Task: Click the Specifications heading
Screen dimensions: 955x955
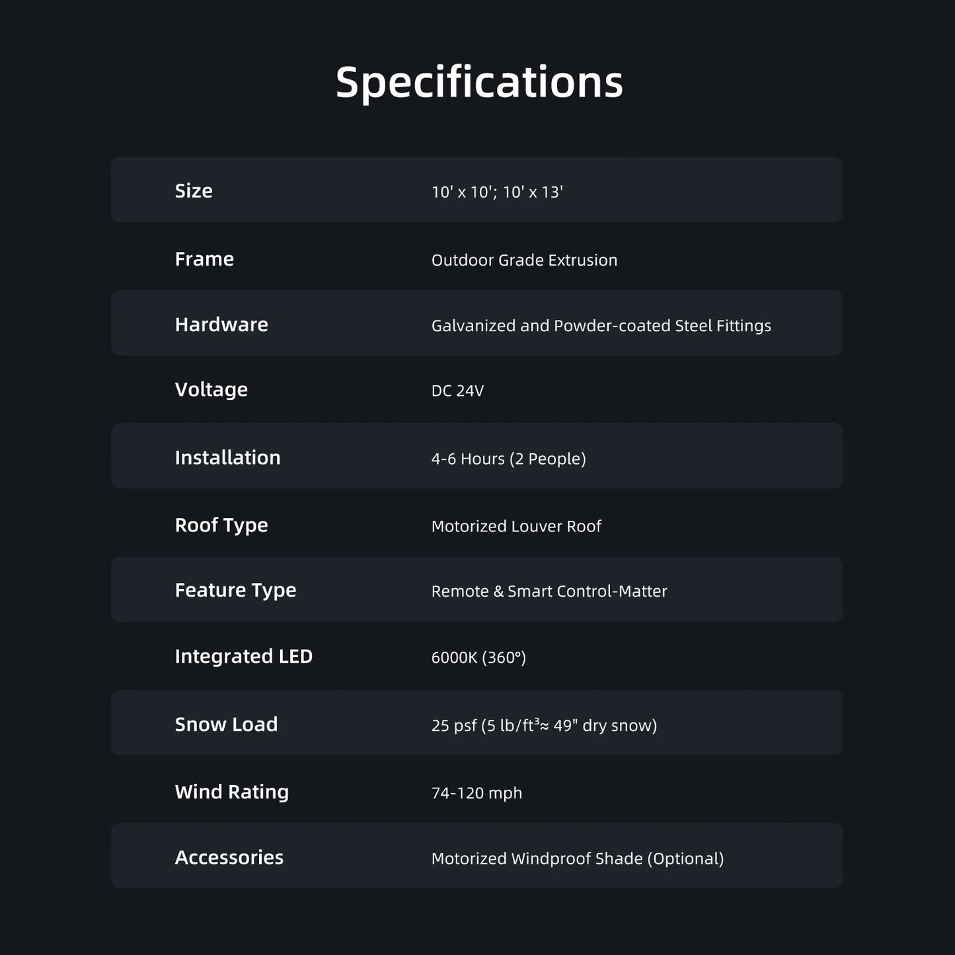Action: click(479, 83)
